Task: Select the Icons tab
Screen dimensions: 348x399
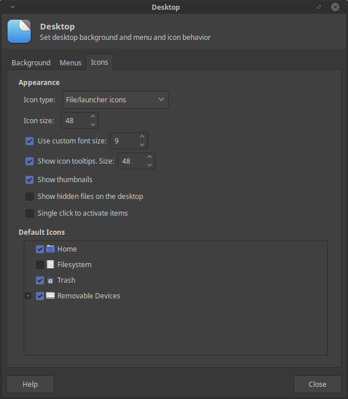Action: (100, 62)
